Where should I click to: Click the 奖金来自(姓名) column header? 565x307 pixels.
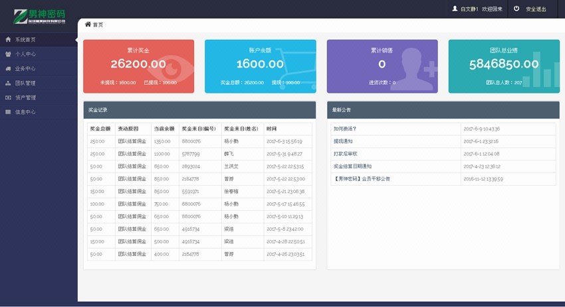(x=241, y=129)
